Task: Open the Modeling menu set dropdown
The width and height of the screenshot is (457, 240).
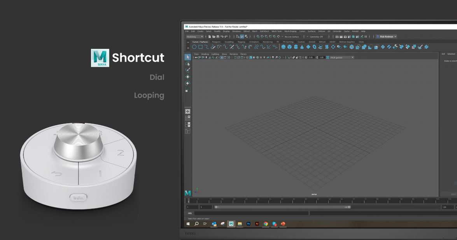Action: pyautogui.click(x=195, y=36)
